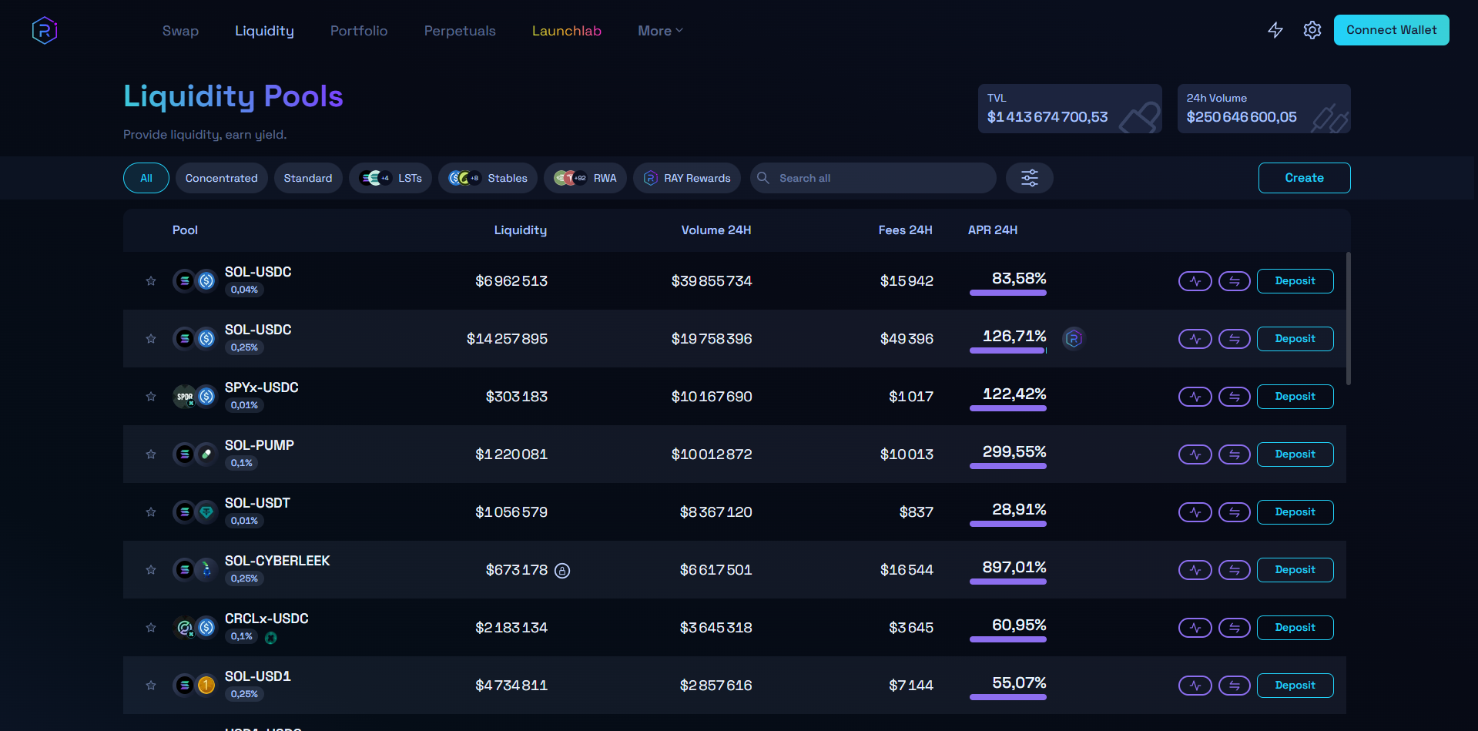Favorite the SOL-USD1 pool star
The height and width of the screenshot is (731, 1478).
click(151, 686)
